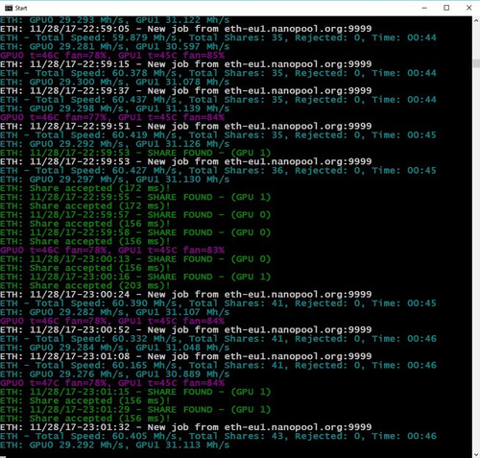Click the GPU0 29.284 Mh/s line
480x458 pixels.
coord(115,348)
